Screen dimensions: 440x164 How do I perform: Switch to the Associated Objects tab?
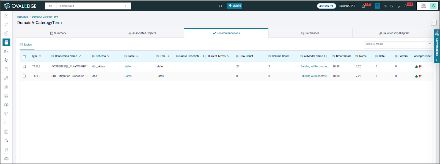[x=142, y=33]
